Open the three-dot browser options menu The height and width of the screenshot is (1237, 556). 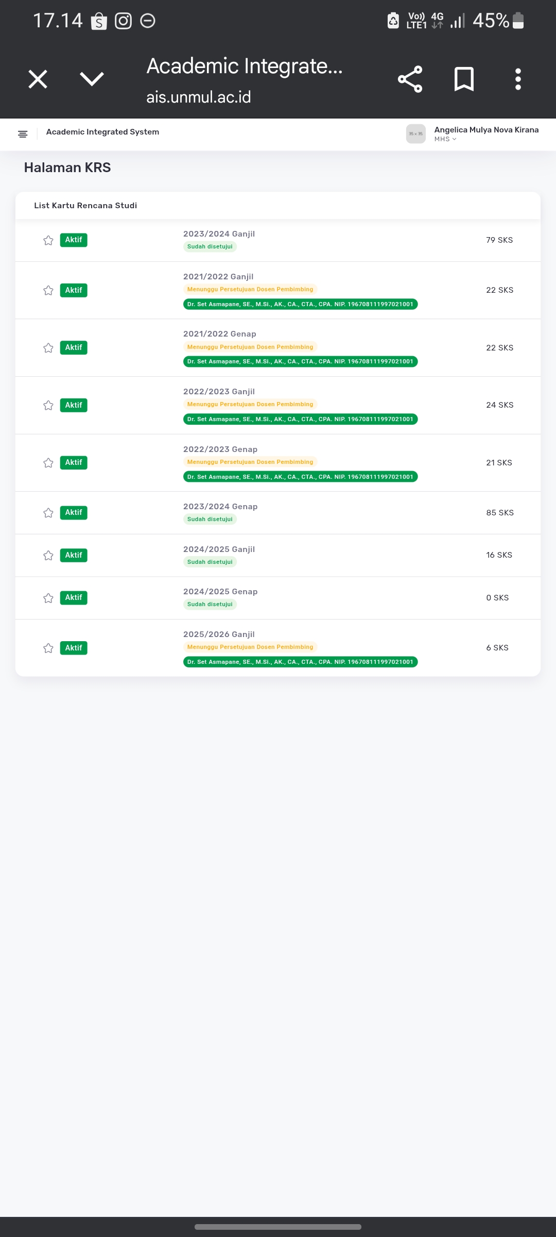click(x=518, y=79)
